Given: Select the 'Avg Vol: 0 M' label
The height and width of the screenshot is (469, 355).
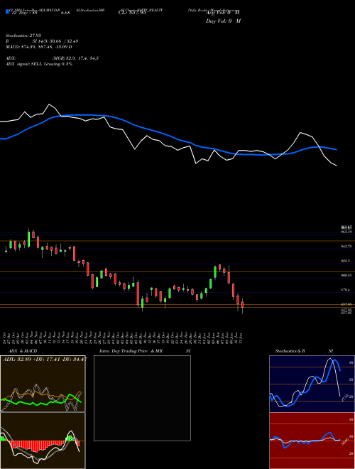Looking at the screenshot, I should 223,13.
